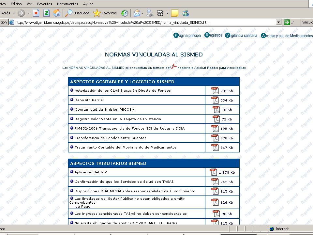Click 'Aplicación del IGV' text
Viewport: 313px width, 235px height.
tap(91, 172)
